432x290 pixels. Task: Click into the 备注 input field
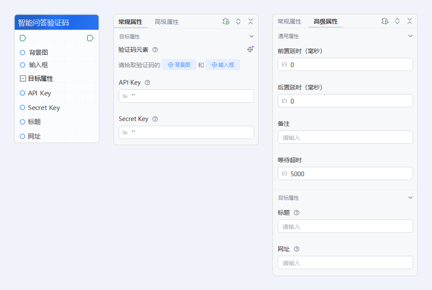point(345,137)
